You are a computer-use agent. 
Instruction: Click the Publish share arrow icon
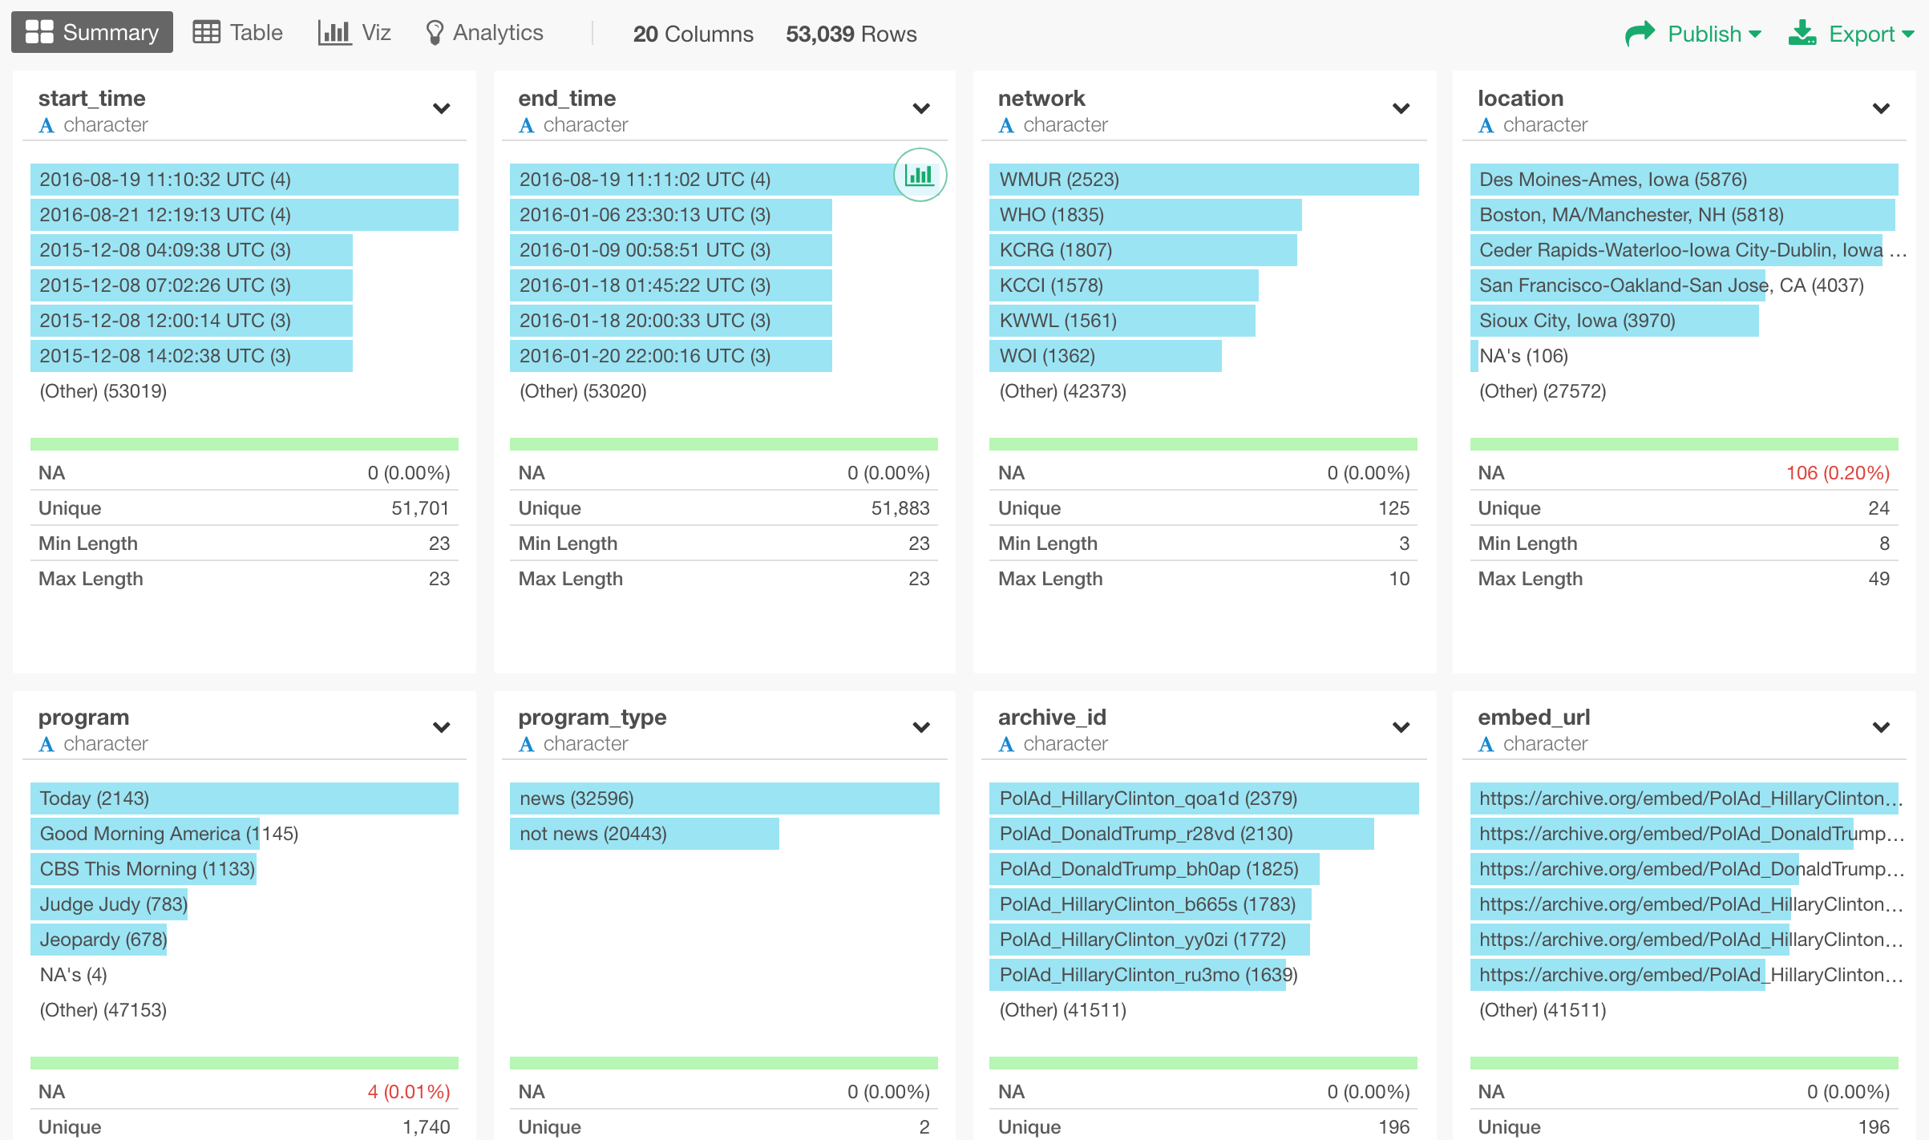point(1640,34)
